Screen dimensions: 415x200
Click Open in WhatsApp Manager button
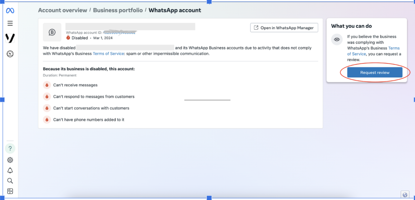(x=284, y=28)
